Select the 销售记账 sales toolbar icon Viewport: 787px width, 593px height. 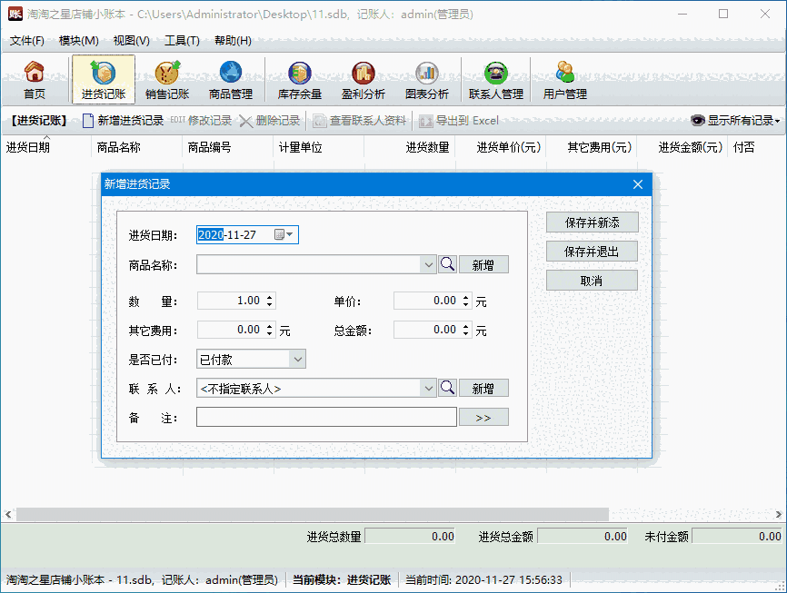[x=167, y=79]
